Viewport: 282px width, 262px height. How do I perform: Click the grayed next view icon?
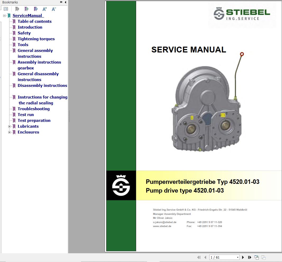point(263,257)
